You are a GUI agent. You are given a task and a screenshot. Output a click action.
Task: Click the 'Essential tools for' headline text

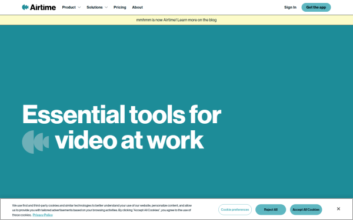[x=122, y=114]
